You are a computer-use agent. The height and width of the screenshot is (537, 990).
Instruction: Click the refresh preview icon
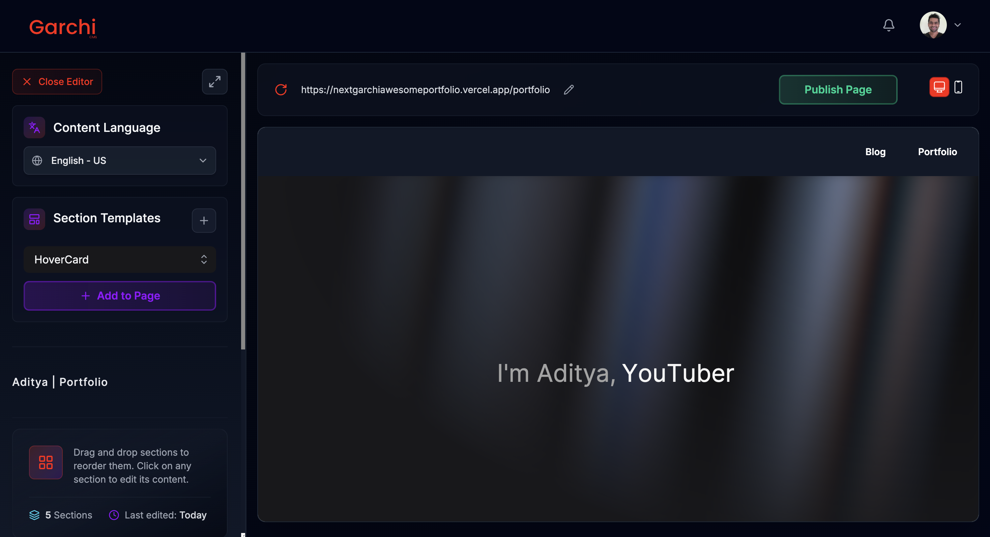(x=281, y=90)
